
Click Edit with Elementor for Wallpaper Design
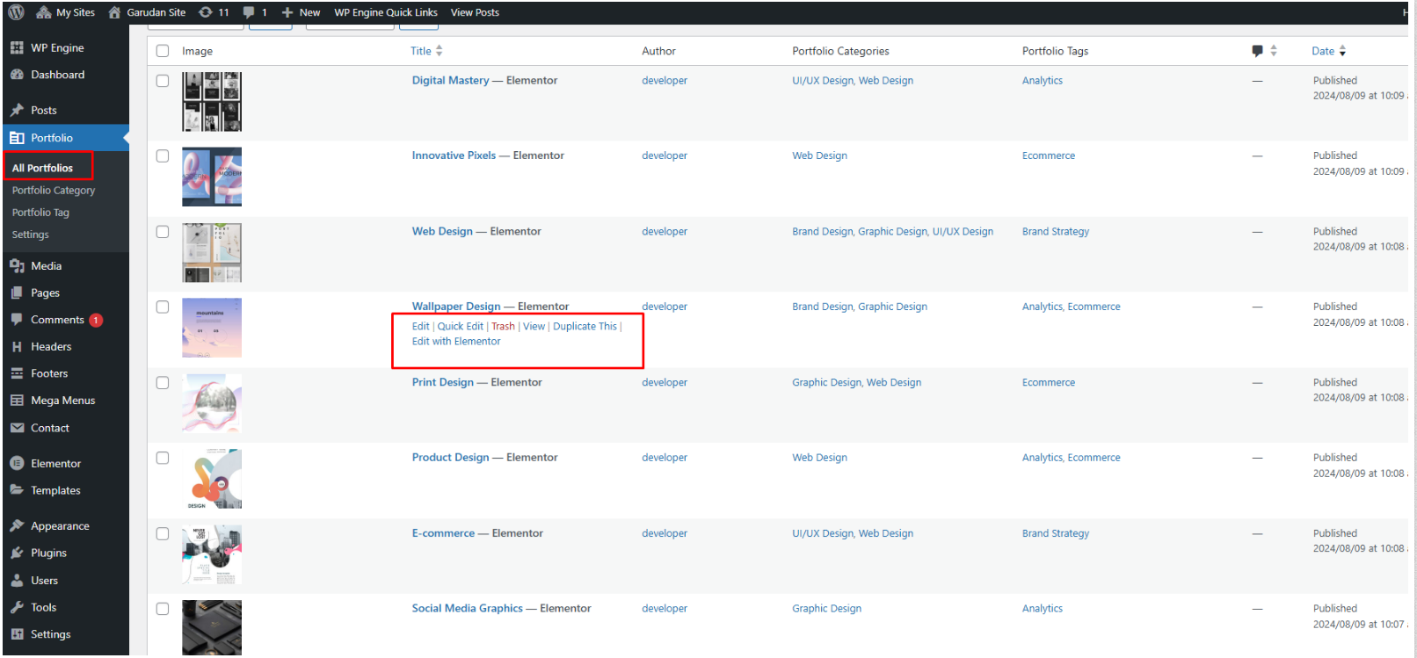coord(456,342)
